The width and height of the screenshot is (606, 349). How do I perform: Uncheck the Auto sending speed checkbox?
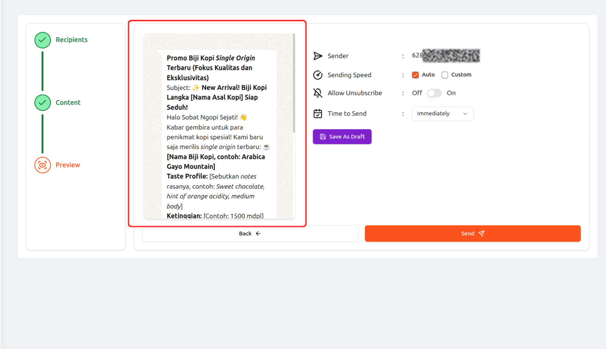pyautogui.click(x=415, y=75)
